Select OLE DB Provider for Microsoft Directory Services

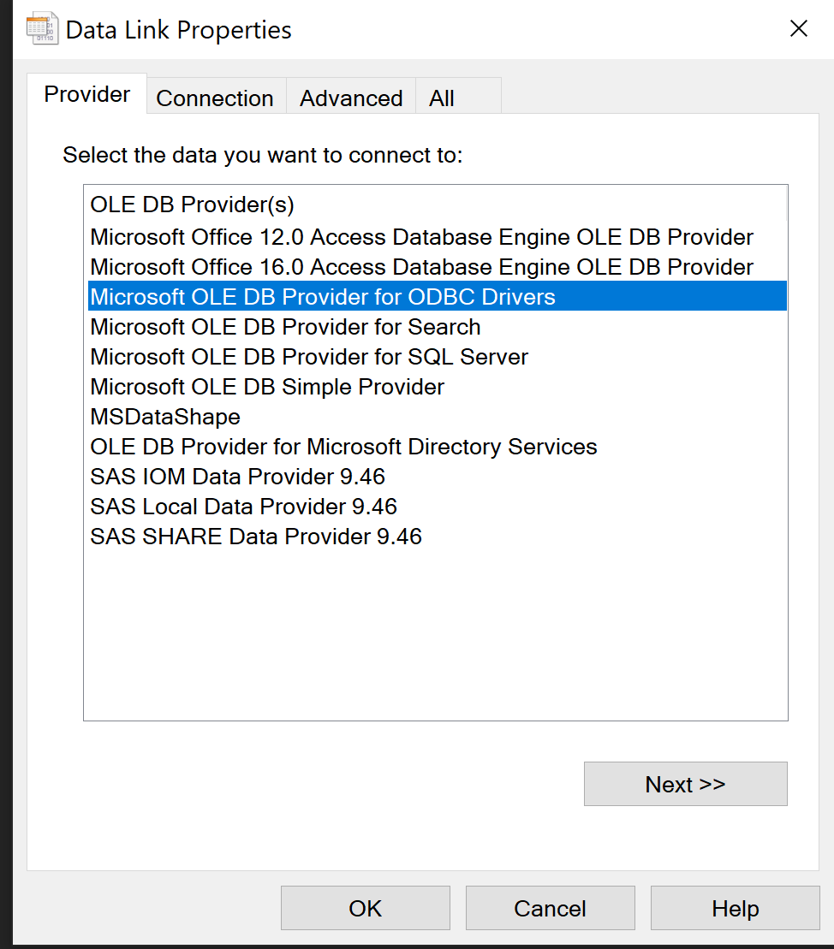343,447
